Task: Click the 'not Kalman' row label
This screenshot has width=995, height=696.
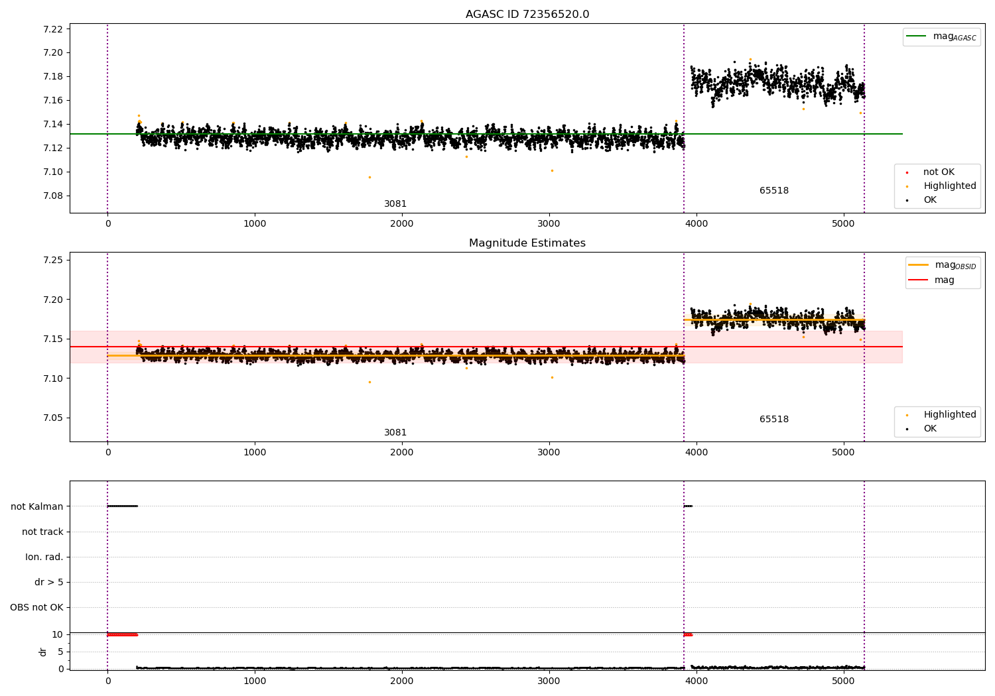Action: click(37, 507)
